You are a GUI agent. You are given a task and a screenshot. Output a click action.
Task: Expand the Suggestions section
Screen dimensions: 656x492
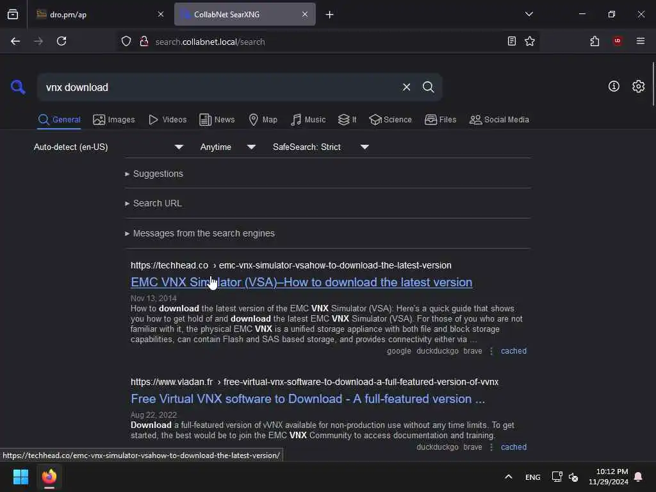[x=154, y=174]
